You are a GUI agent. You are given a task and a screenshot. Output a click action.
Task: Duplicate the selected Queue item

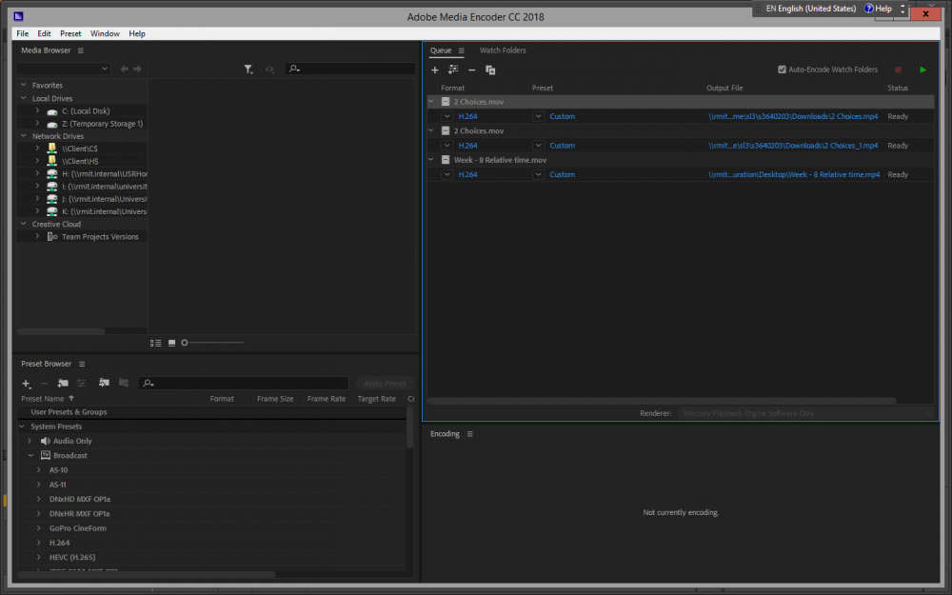(x=490, y=70)
